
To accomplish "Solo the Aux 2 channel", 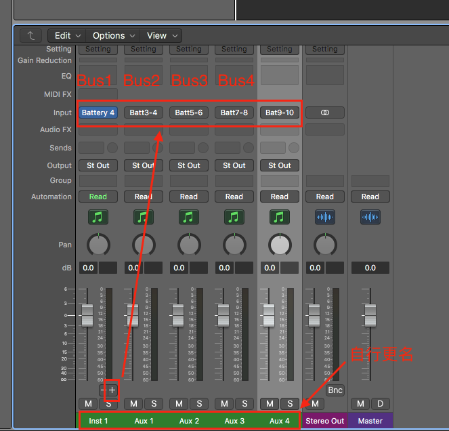I will [x=199, y=404].
